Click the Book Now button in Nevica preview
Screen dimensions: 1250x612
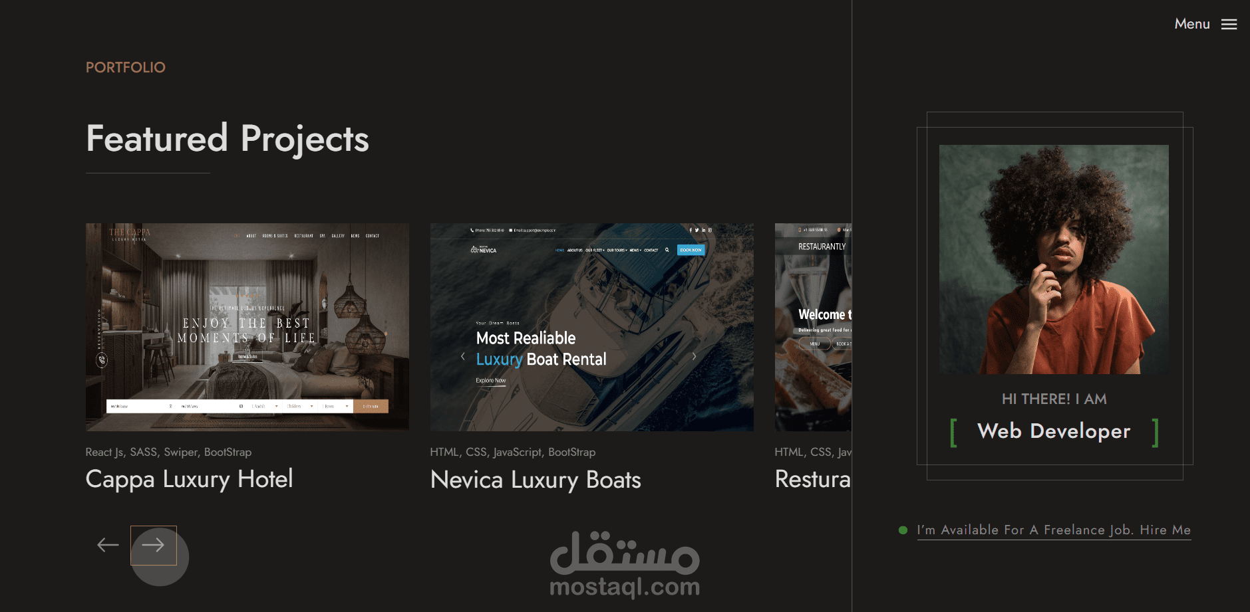[691, 250]
